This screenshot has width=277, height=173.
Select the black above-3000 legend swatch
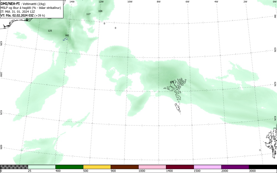click(x=263, y=167)
